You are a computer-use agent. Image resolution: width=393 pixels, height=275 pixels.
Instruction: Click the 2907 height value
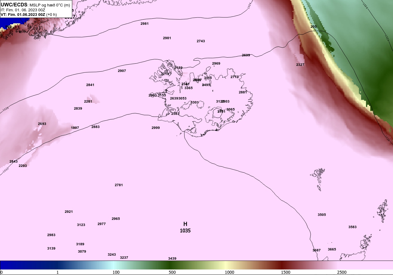coord(122,71)
